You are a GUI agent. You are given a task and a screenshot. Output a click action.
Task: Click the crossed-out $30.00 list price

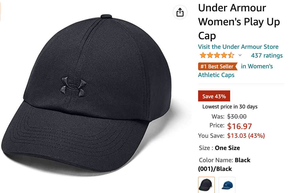[x=237, y=116]
